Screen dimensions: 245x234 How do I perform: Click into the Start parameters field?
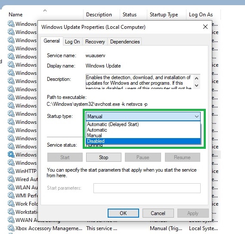point(147,188)
